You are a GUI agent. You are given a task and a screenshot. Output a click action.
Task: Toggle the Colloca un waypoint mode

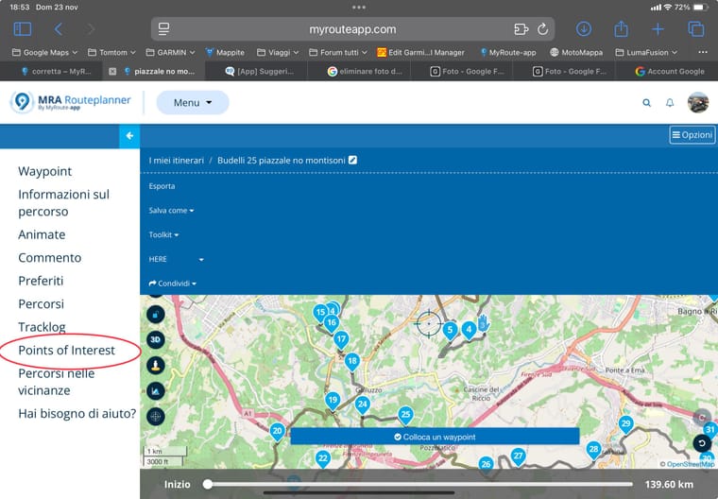(435, 437)
